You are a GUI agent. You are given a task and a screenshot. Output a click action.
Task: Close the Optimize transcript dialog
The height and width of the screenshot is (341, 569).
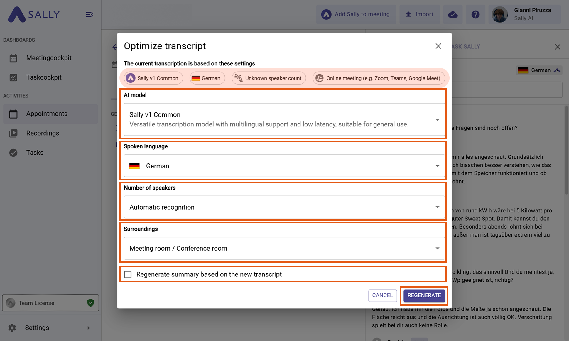click(x=438, y=46)
